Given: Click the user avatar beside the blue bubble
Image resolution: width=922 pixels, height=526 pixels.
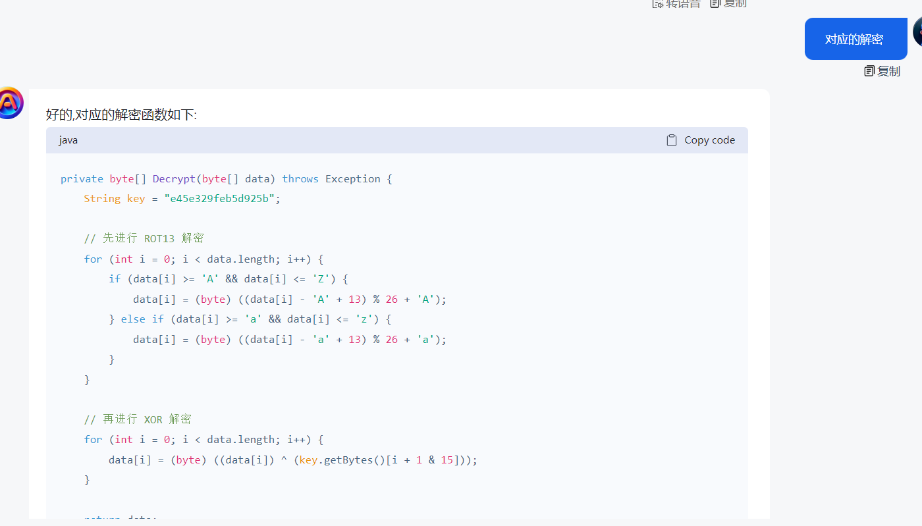Looking at the screenshot, I should tap(917, 32).
